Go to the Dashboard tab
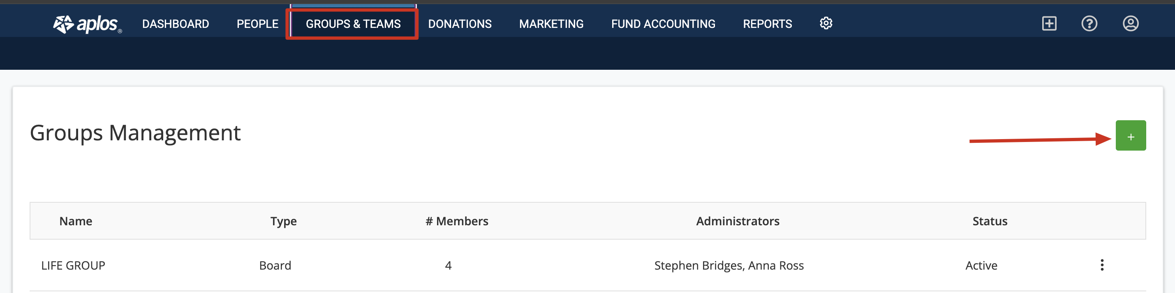Screen dimensions: 1175x293 point(176,24)
